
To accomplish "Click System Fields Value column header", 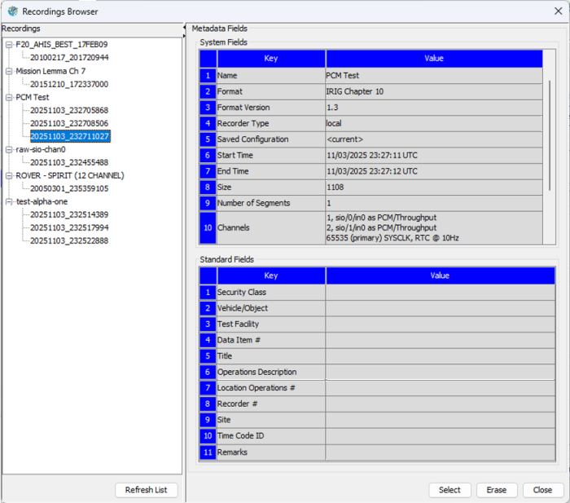I will click(x=434, y=59).
